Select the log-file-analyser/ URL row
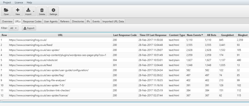The height and width of the screenshot is (106, 249). [x=37, y=80]
